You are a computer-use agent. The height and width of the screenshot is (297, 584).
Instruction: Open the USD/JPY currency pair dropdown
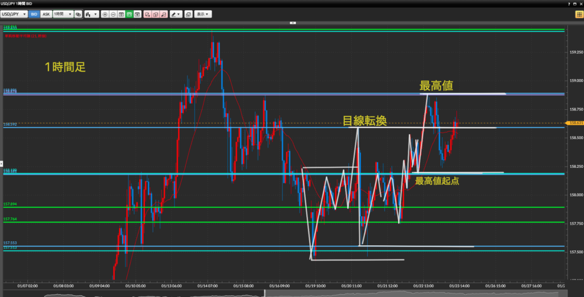(x=14, y=14)
